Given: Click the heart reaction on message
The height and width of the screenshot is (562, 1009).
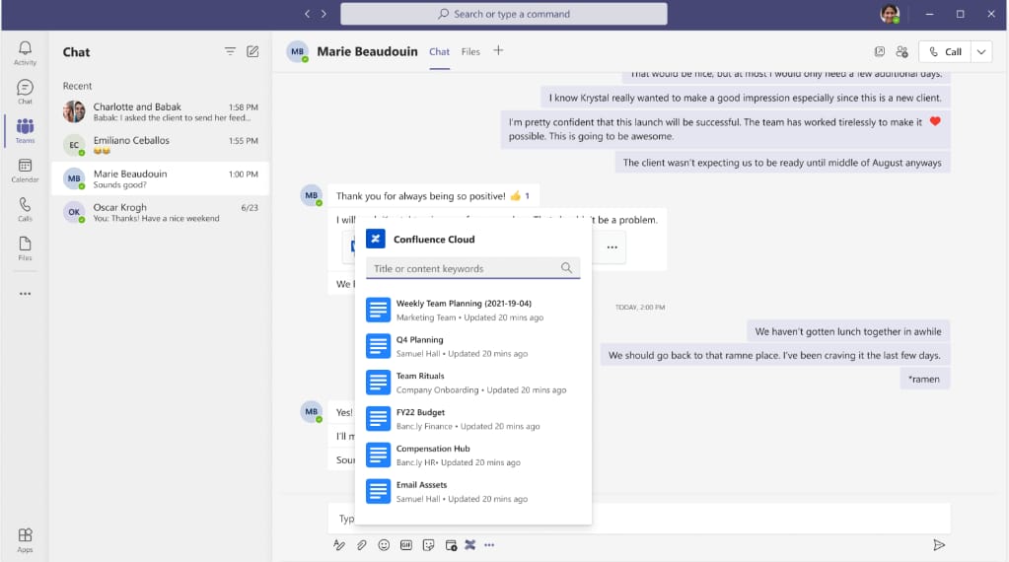Looking at the screenshot, I should click(x=935, y=121).
